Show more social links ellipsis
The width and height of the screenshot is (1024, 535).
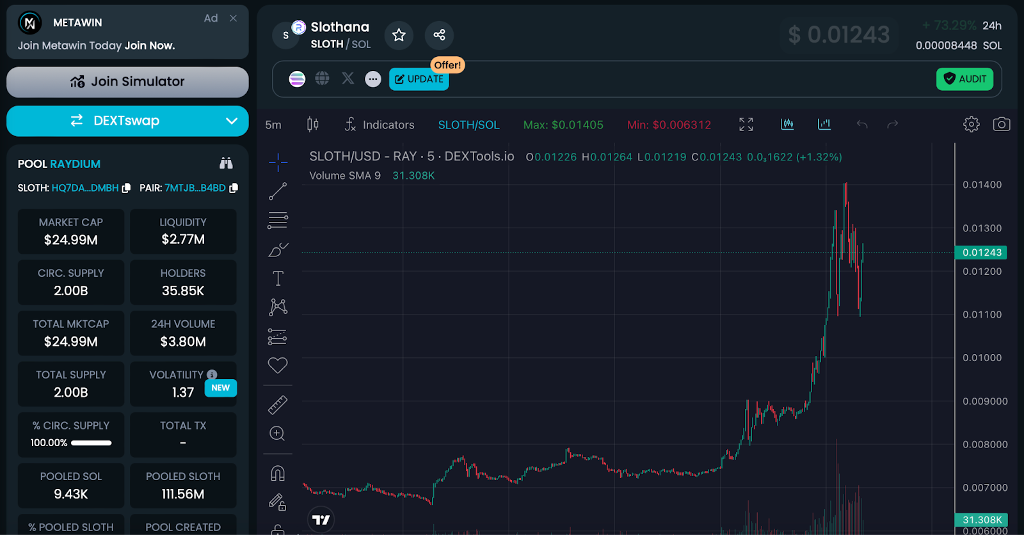click(373, 79)
